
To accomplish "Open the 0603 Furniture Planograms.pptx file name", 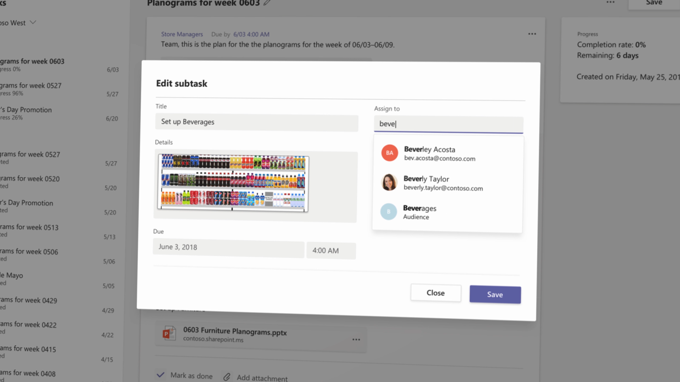I will [235, 331].
